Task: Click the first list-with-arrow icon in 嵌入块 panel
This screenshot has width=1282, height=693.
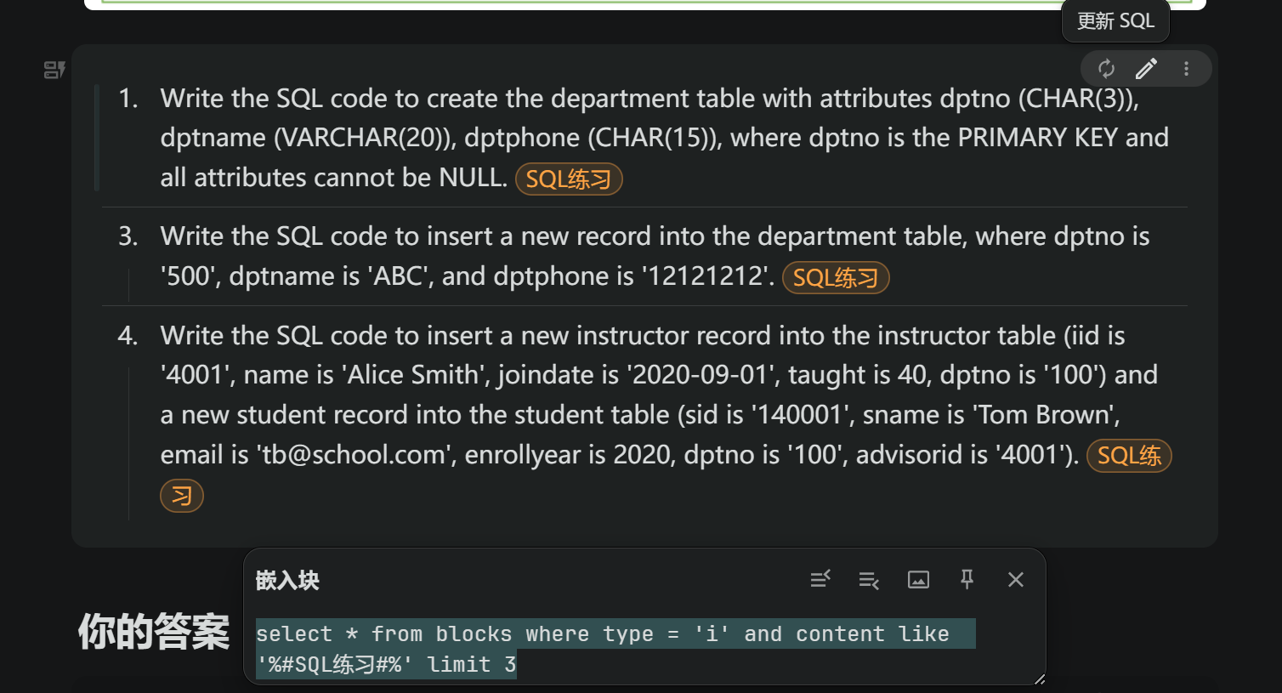Action: (x=820, y=580)
